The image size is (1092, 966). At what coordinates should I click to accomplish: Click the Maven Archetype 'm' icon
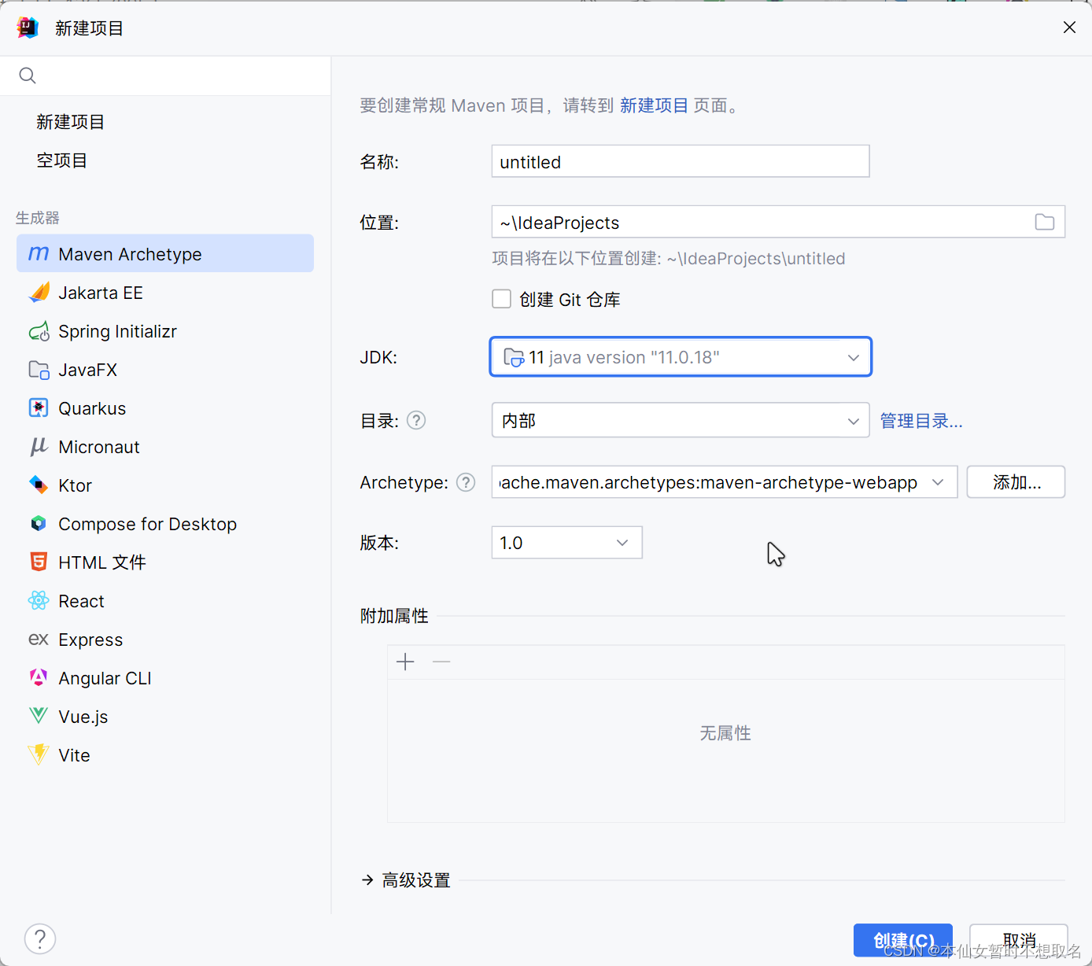coord(39,253)
